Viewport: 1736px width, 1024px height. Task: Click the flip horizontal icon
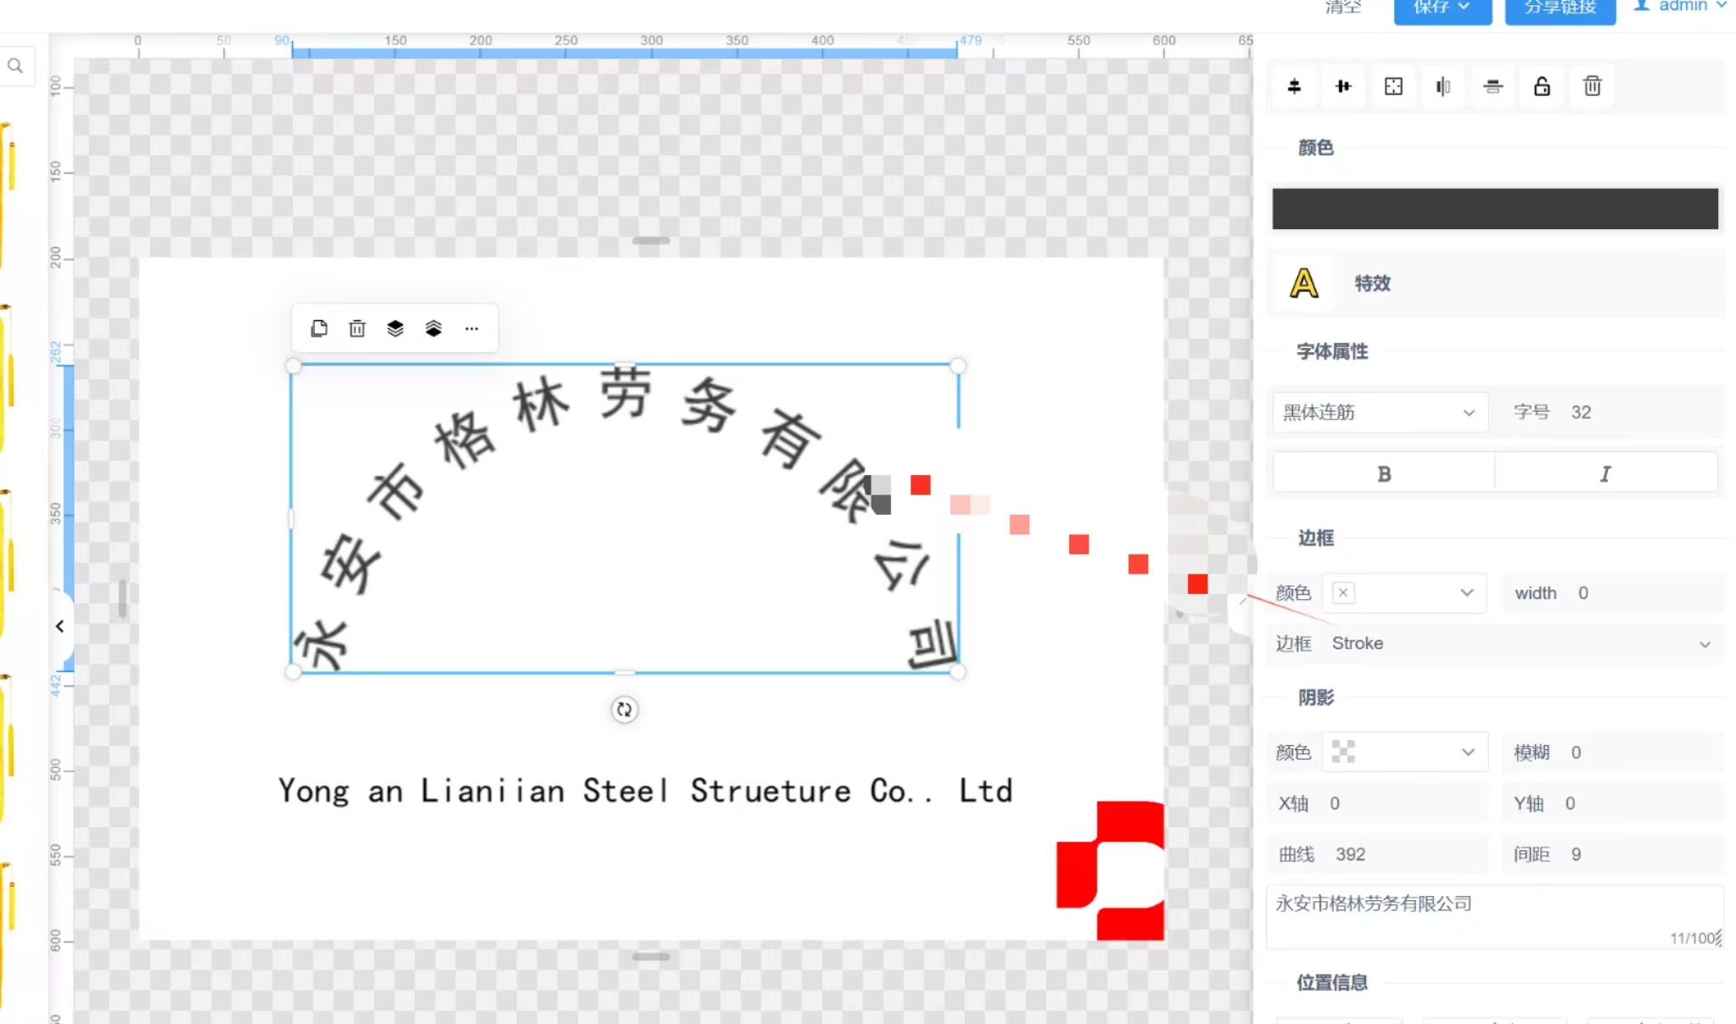tap(1442, 87)
